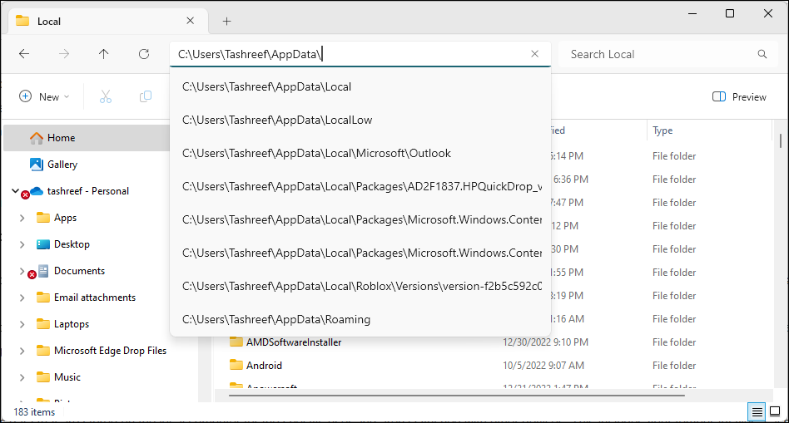Clear the address bar text

point(535,54)
